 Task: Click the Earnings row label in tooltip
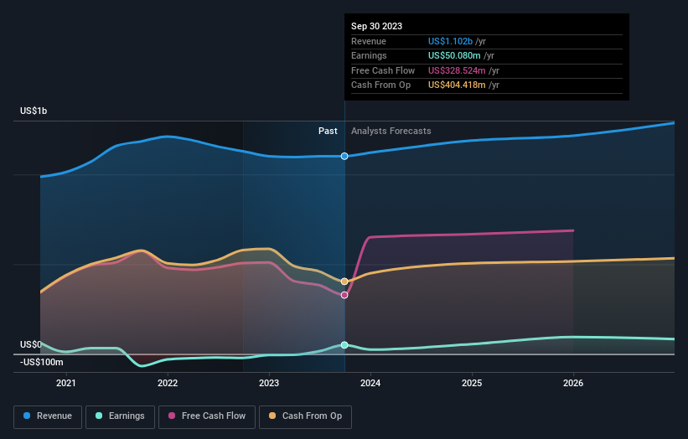(x=369, y=55)
